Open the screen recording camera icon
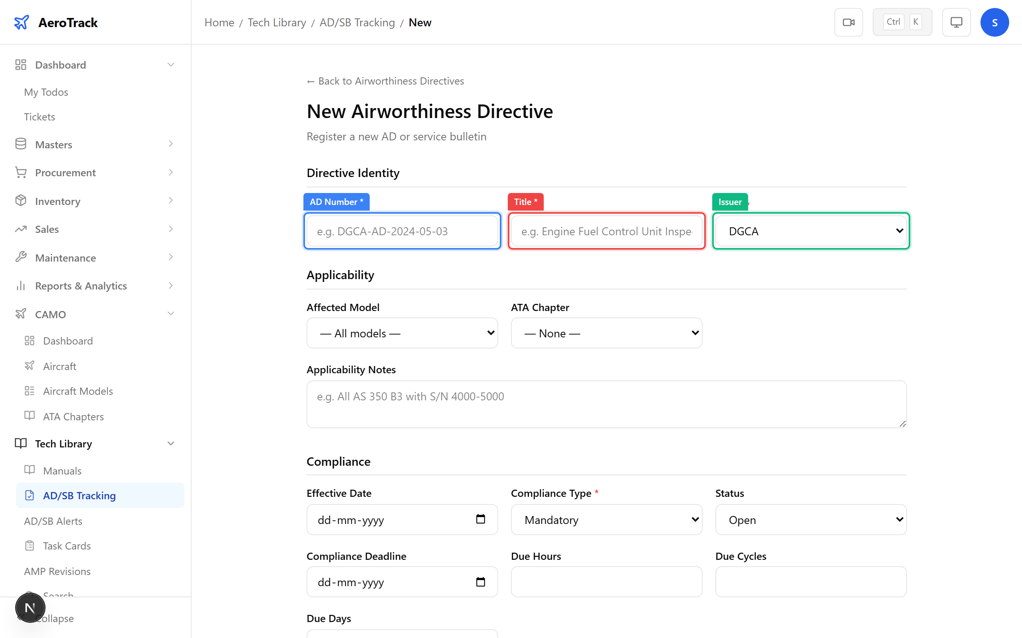 pyautogui.click(x=848, y=22)
